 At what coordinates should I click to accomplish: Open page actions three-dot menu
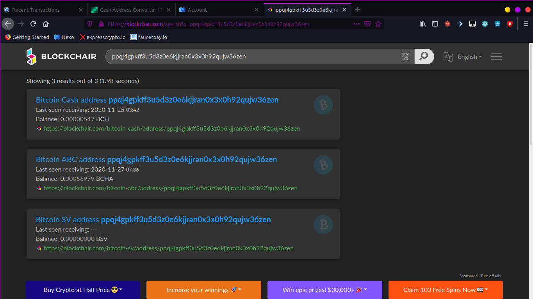click(x=357, y=24)
